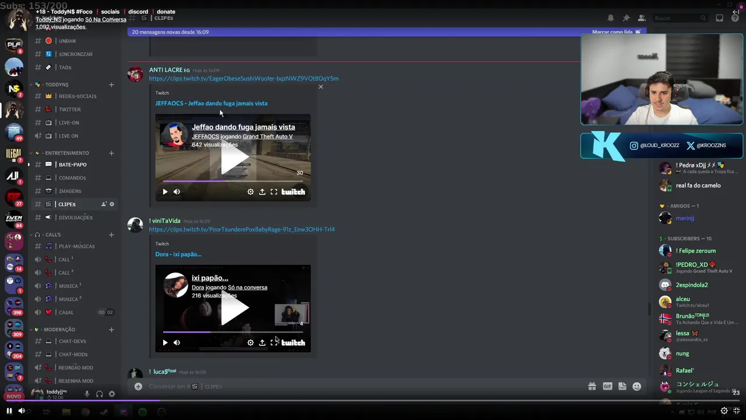Make the Jeffao clip fullscreen
This screenshot has height=420, width=746.
click(274, 192)
